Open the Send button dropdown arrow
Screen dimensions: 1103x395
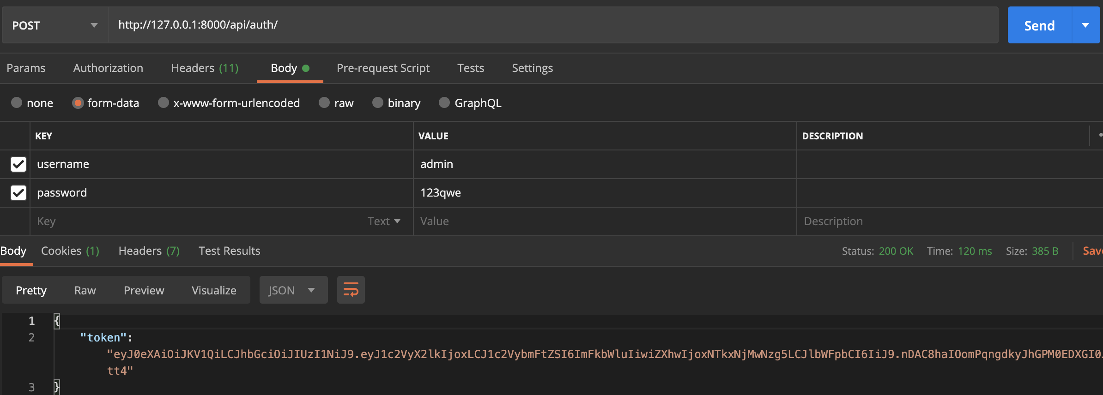tap(1085, 25)
